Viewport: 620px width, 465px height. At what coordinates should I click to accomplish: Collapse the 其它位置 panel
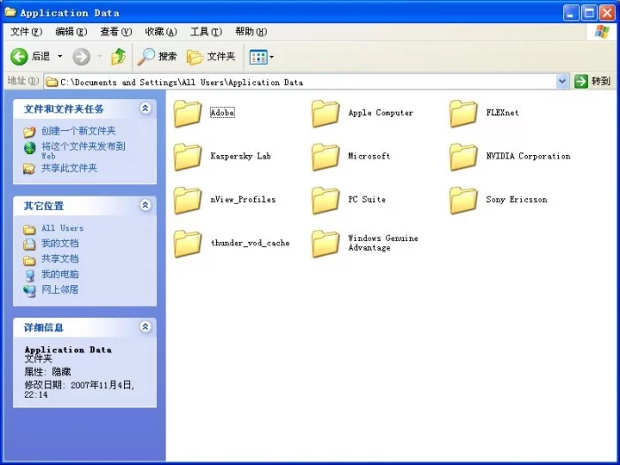pos(145,205)
